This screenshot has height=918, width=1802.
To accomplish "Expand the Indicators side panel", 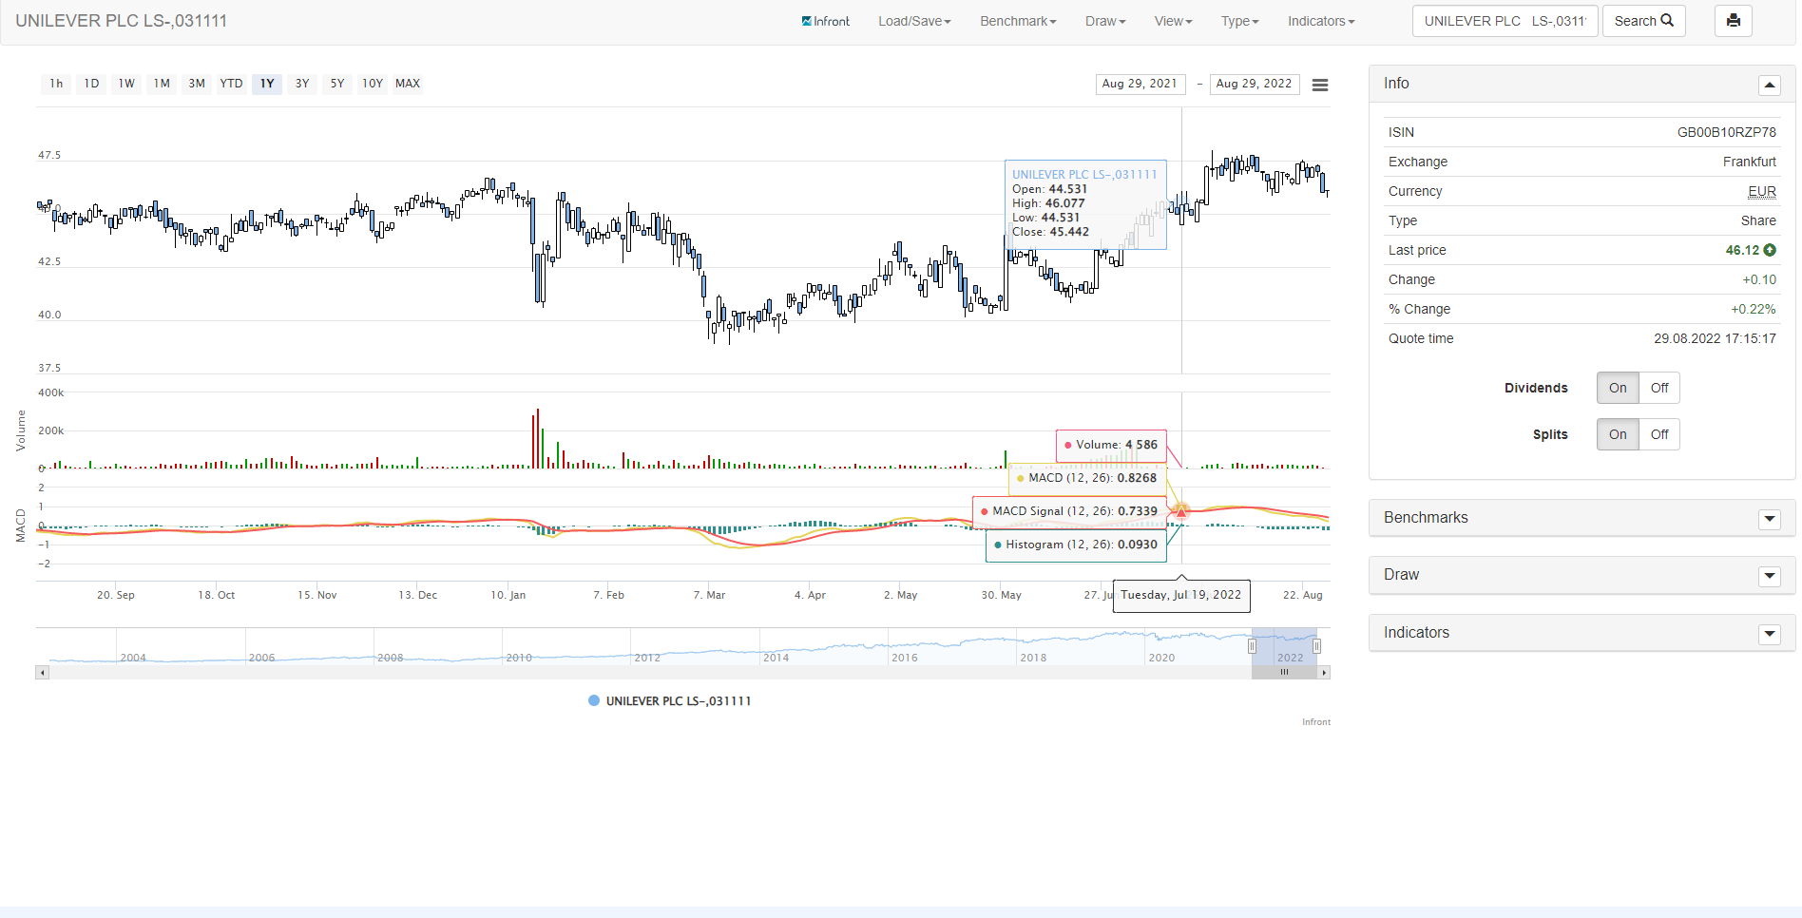I will point(1769,634).
